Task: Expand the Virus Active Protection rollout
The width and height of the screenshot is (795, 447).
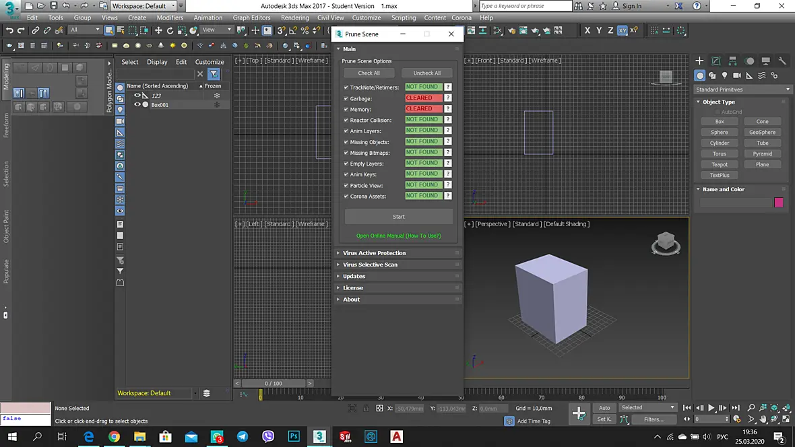Action: [399, 253]
